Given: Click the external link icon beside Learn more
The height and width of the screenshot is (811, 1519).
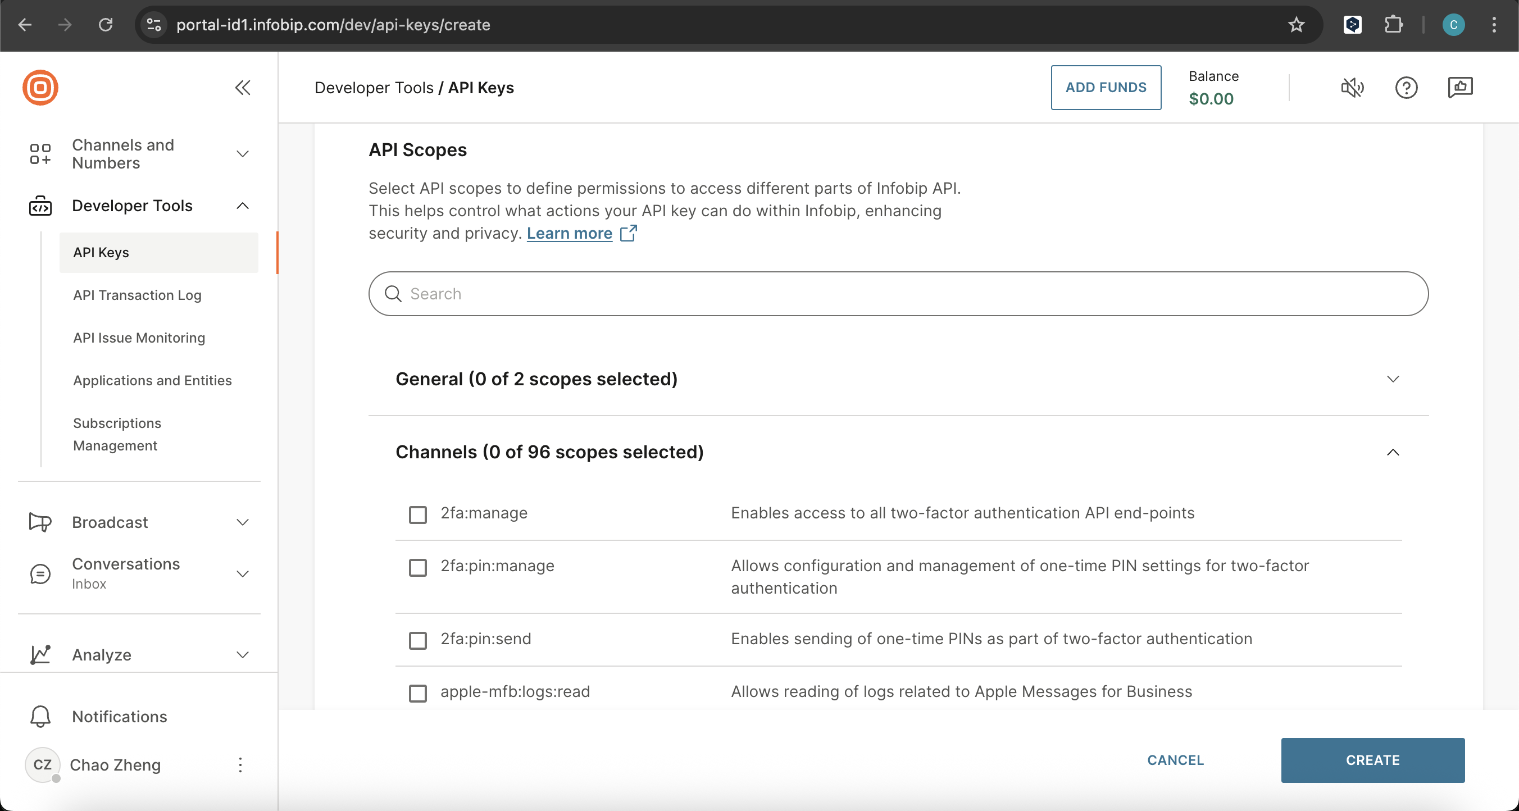Looking at the screenshot, I should 629,234.
